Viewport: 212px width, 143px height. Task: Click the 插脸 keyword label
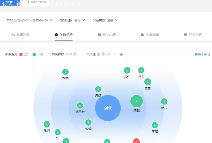(x=136, y=111)
